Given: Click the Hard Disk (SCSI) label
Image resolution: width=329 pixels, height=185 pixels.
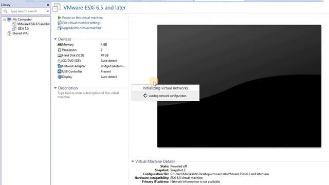Looking at the screenshot, I should 73,55.
